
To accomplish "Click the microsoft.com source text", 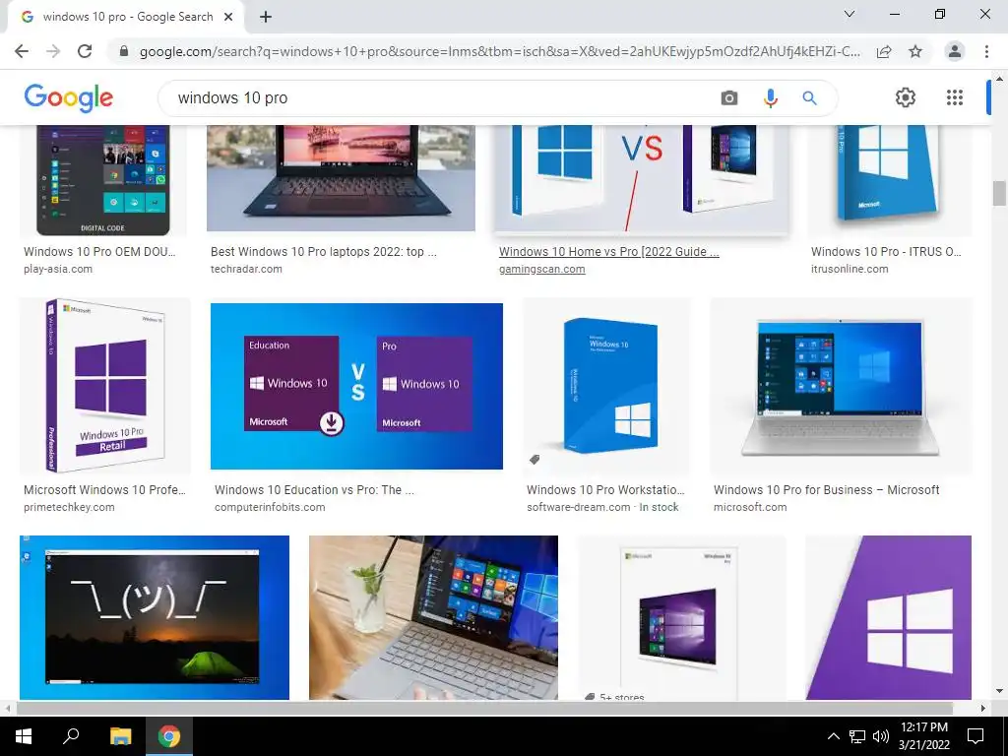I will [749, 507].
